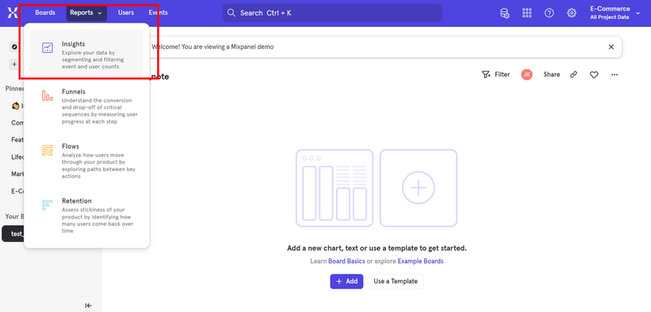Click the Insights chart icon
The height and width of the screenshot is (312, 651).
pyautogui.click(x=47, y=47)
